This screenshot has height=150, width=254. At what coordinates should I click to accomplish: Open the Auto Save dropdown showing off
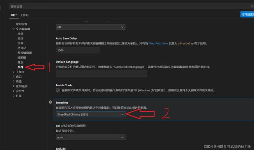(x=91, y=27)
